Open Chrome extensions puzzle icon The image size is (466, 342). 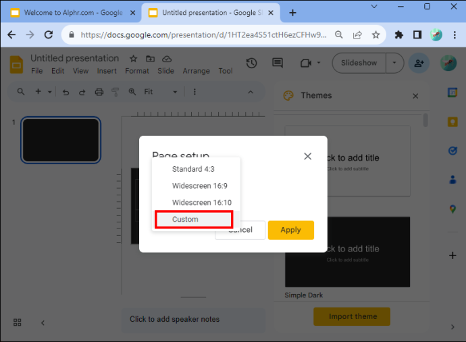coord(398,34)
